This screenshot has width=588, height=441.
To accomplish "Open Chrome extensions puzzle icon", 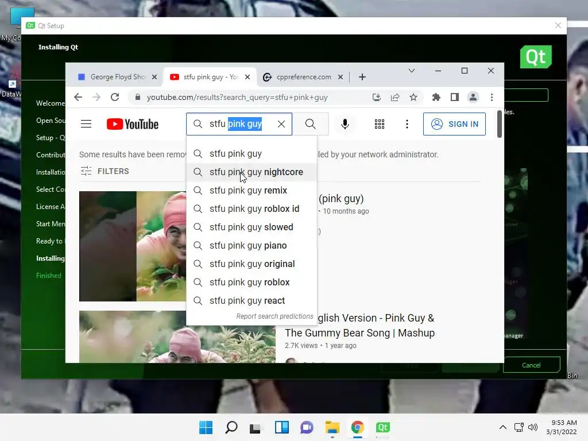I will point(436,98).
